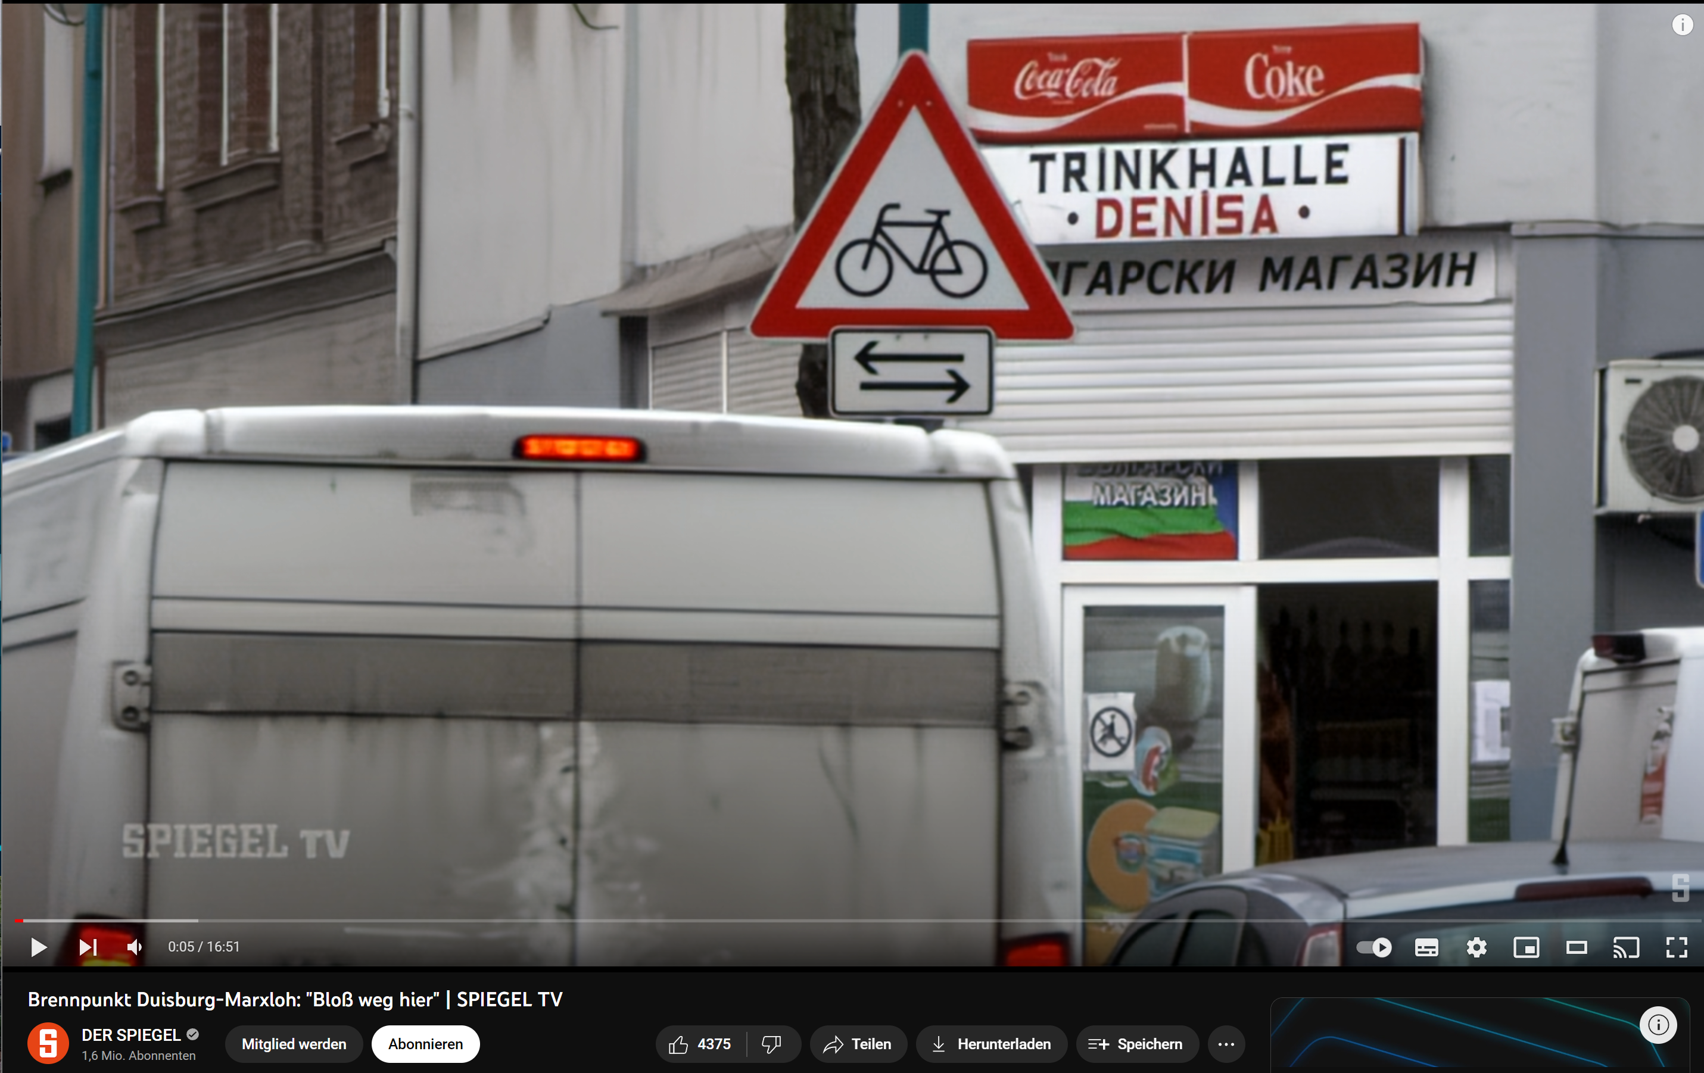The height and width of the screenshot is (1073, 1704).
Task: Seek along the video progress bar
Action: pyautogui.click(x=849, y=921)
